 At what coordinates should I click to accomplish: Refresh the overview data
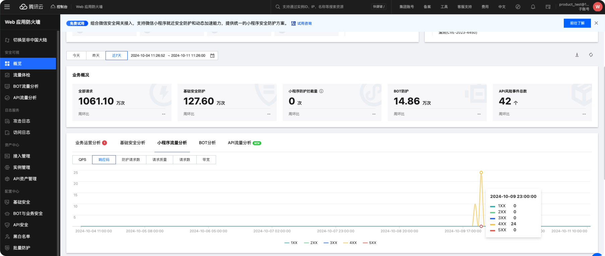point(591,55)
